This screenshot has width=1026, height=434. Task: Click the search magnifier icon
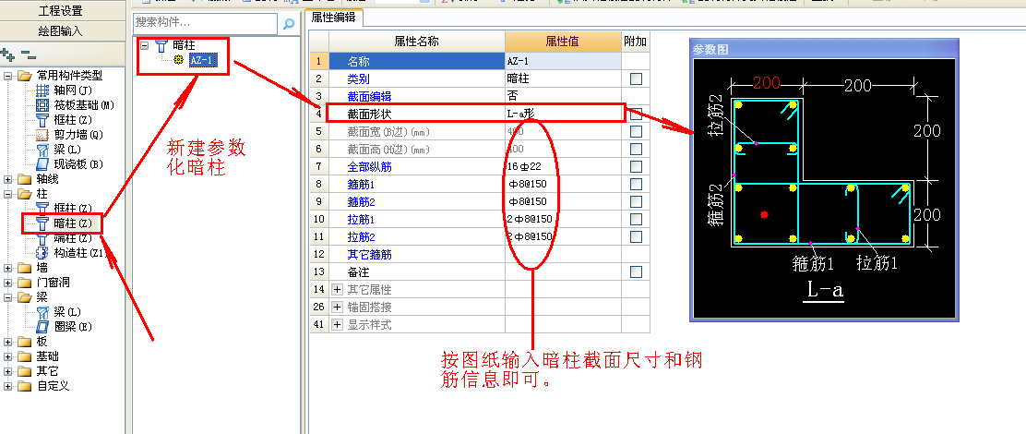(x=289, y=24)
